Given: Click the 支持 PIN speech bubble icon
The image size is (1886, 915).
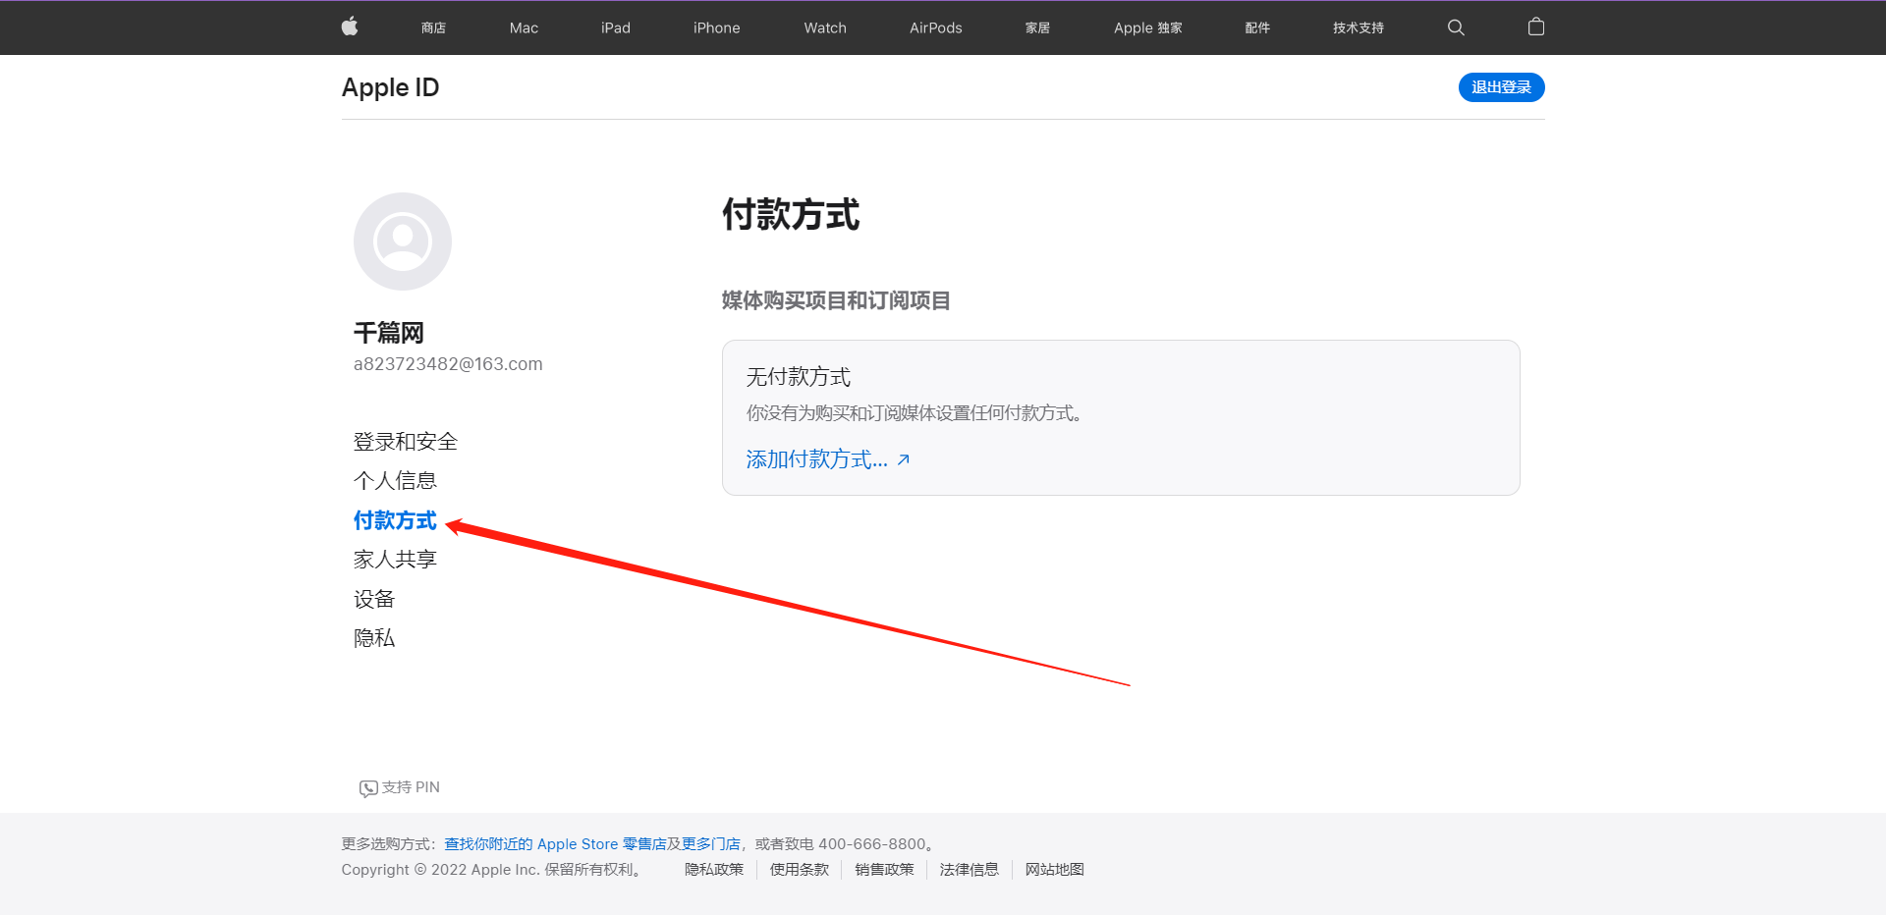Looking at the screenshot, I should point(367,786).
